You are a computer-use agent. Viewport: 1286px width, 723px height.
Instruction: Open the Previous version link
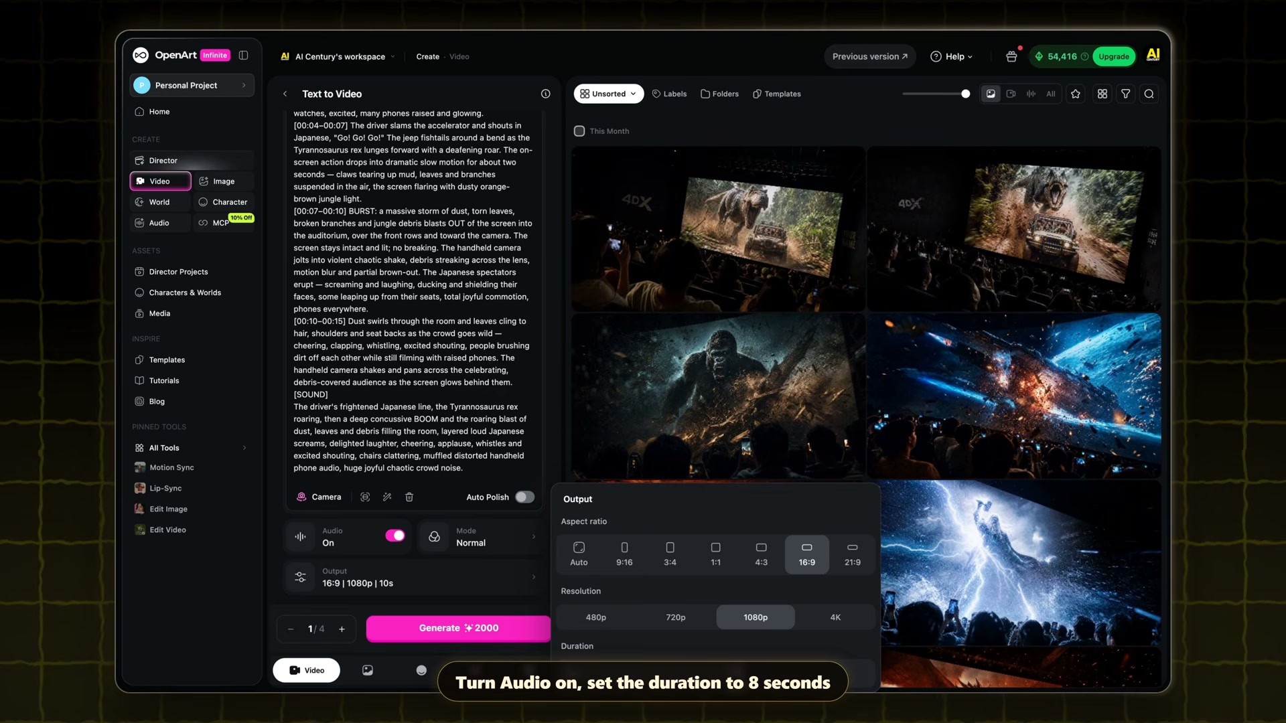[870, 56]
